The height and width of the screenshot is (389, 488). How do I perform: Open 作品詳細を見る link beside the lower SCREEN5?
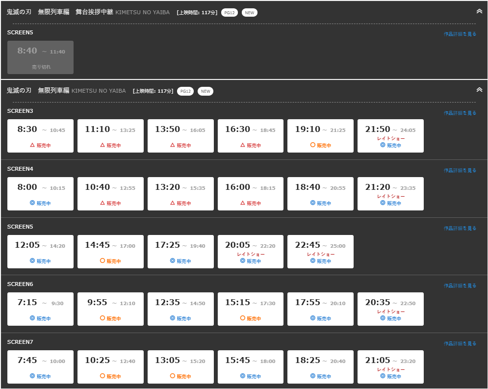(x=460, y=228)
